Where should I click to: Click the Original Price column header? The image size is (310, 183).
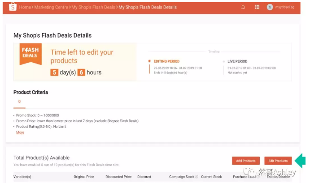[84, 177]
